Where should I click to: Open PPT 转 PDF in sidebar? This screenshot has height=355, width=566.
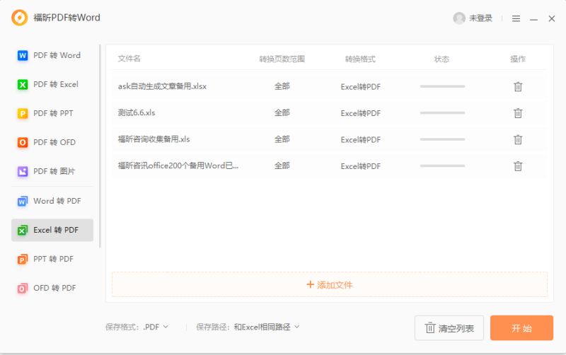pyautogui.click(x=52, y=259)
